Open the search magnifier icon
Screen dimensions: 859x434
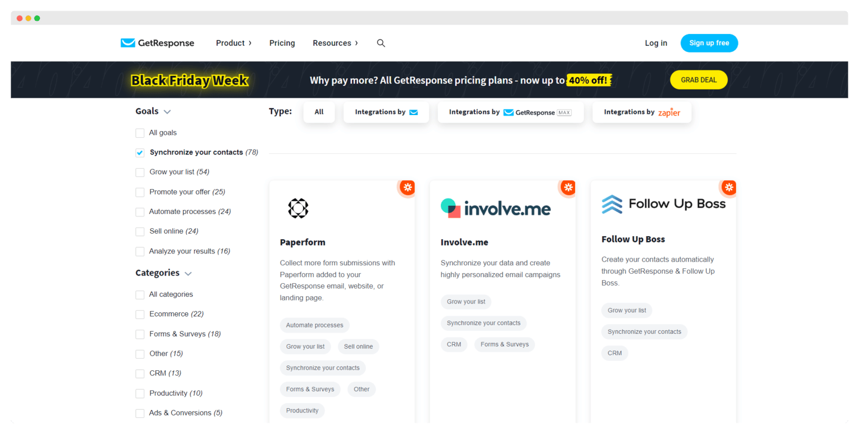[x=381, y=43]
